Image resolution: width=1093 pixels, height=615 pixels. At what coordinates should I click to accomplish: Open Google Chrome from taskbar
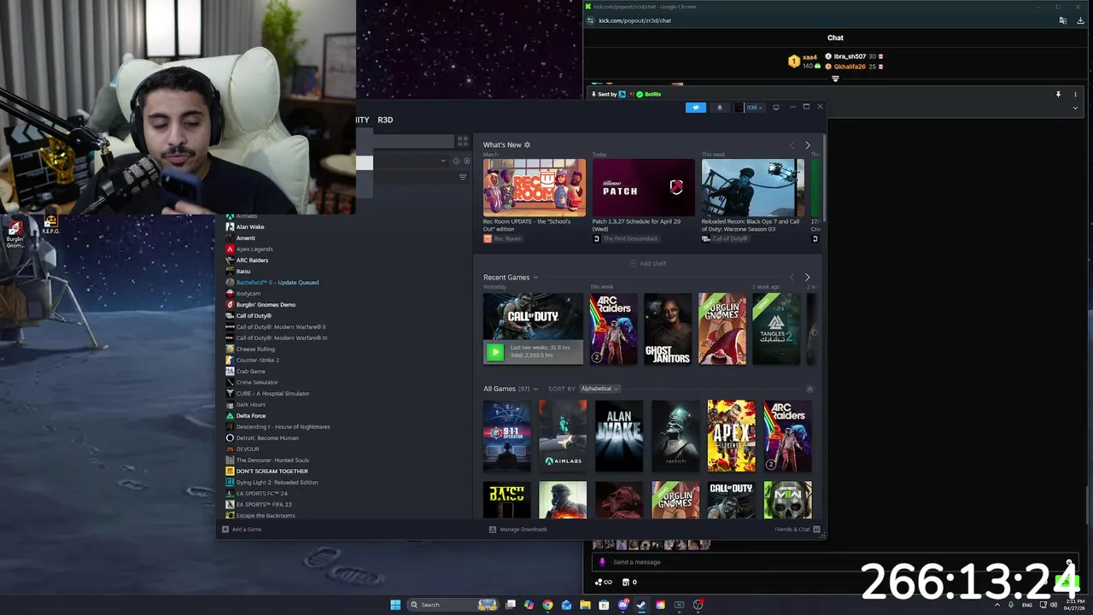547,605
